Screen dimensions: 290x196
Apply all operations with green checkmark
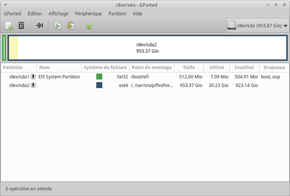pyautogui.click(x=90, y=25)
